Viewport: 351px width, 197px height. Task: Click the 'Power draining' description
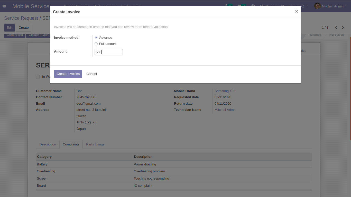pos(145,164)
